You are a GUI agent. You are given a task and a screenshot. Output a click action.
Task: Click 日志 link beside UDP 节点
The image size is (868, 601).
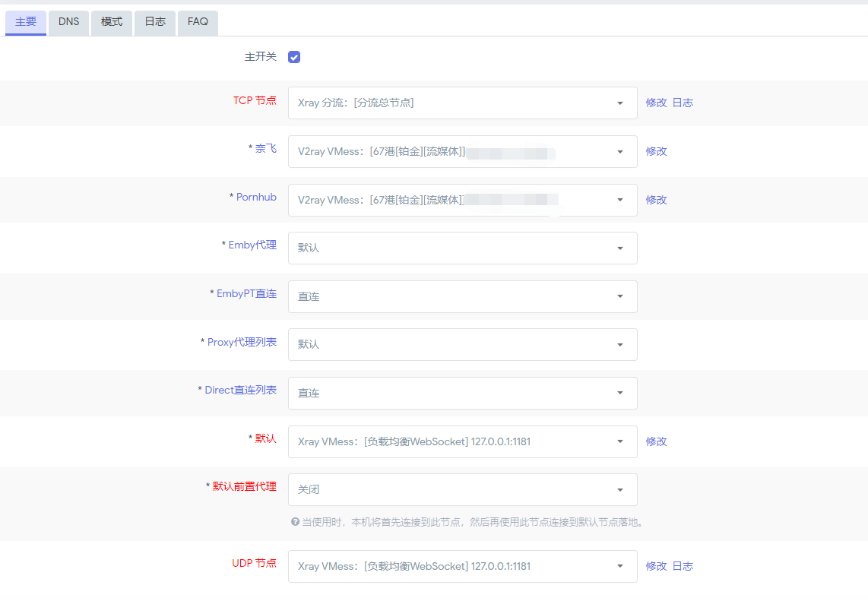[x=683, y=566]
